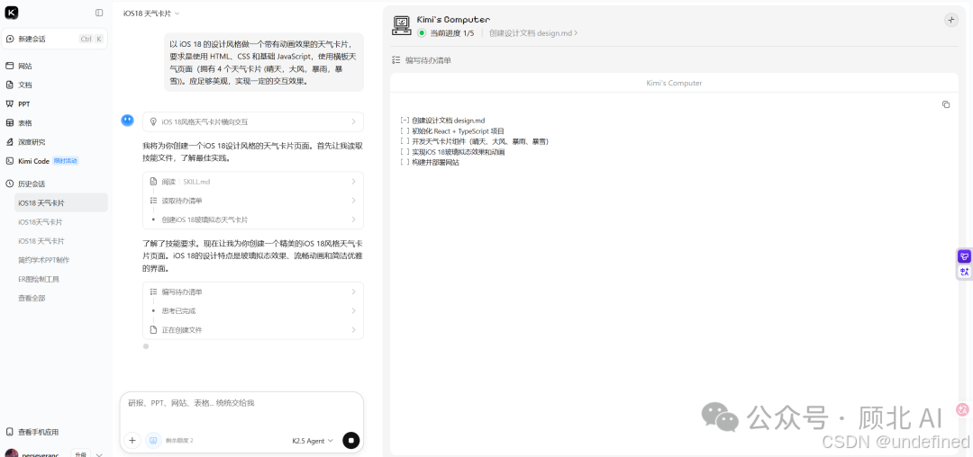
Task: Expand the account menu chevron
Action: tap(99, 454)
